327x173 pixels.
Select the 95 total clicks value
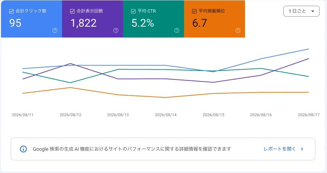(x=15, y=23)
